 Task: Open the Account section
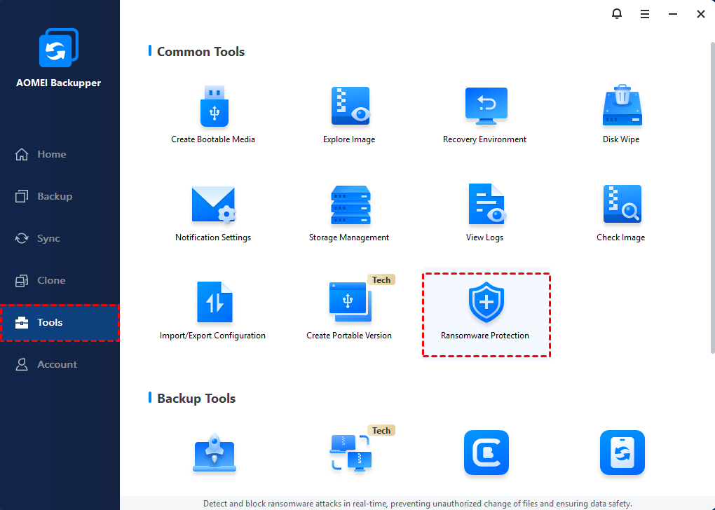click(x=60, y=364)
